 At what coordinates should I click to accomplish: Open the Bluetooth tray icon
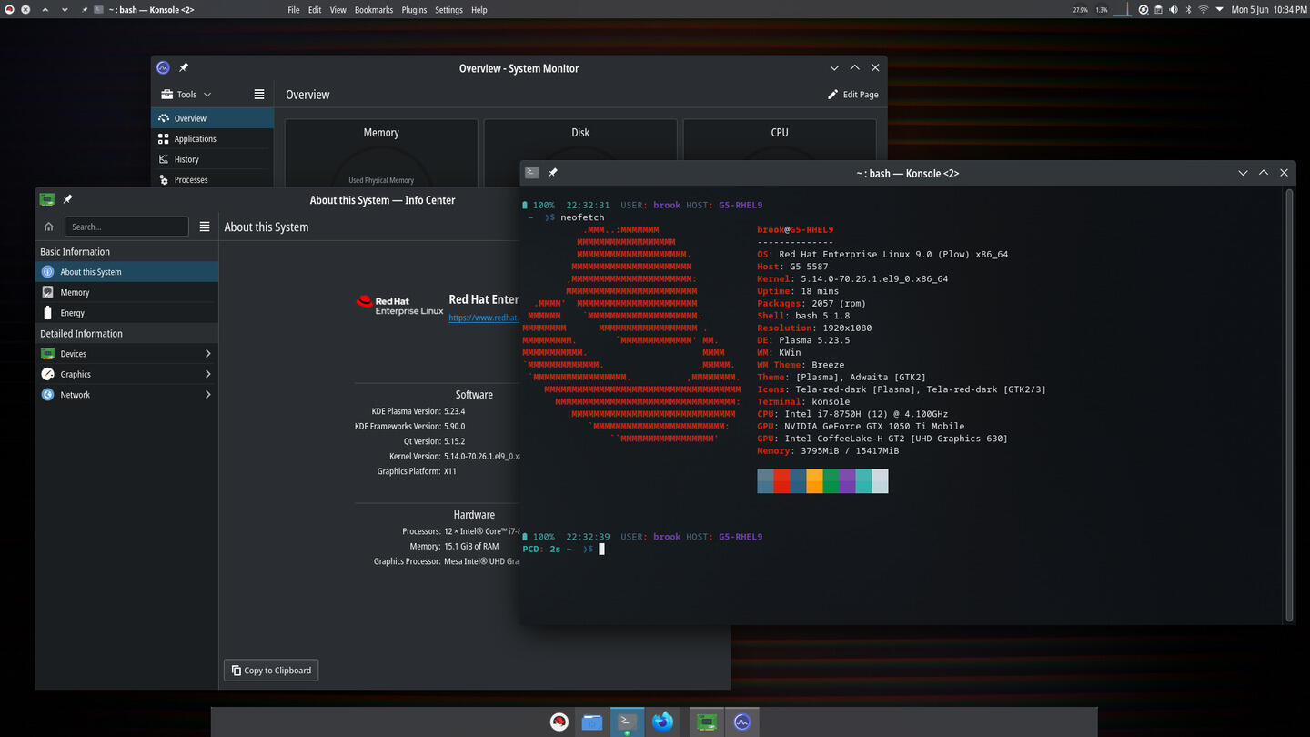click(1188, 9)
